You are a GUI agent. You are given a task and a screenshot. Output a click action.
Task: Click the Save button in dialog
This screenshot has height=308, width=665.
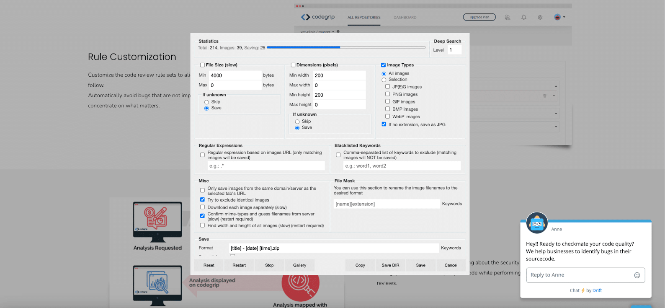pos(421,265)
